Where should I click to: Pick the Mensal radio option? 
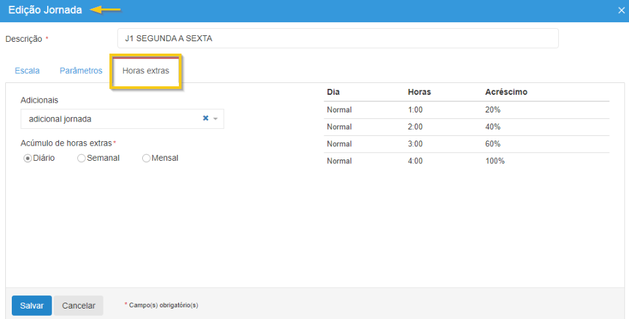[146, 158]
